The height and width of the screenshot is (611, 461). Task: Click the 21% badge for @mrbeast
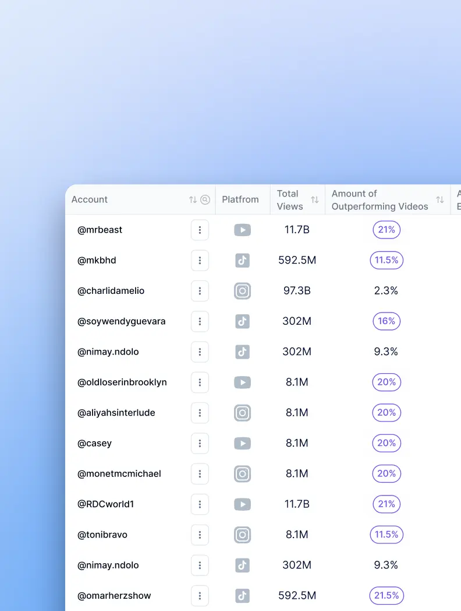click(x=386, y=230)
